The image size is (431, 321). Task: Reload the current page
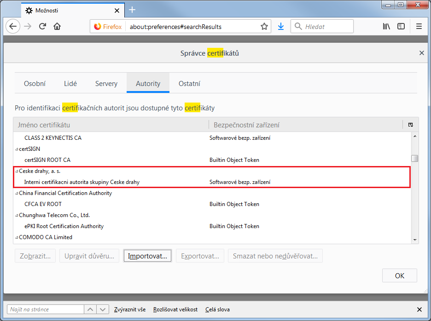coord(42,26)
